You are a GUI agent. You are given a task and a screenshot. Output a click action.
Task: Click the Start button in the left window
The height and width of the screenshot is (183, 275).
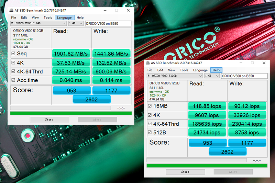[49, 119]
